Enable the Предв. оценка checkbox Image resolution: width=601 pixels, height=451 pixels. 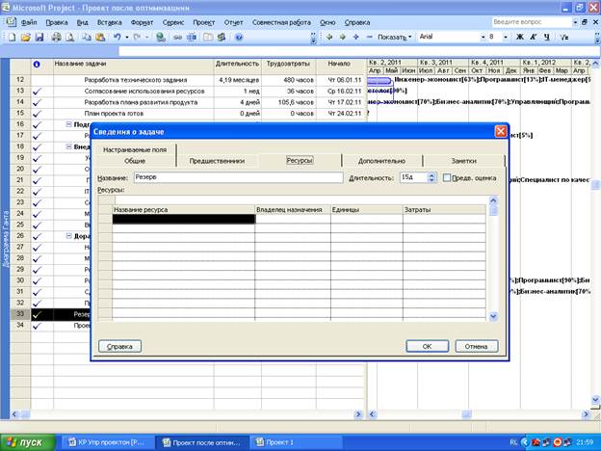point(448,178)
